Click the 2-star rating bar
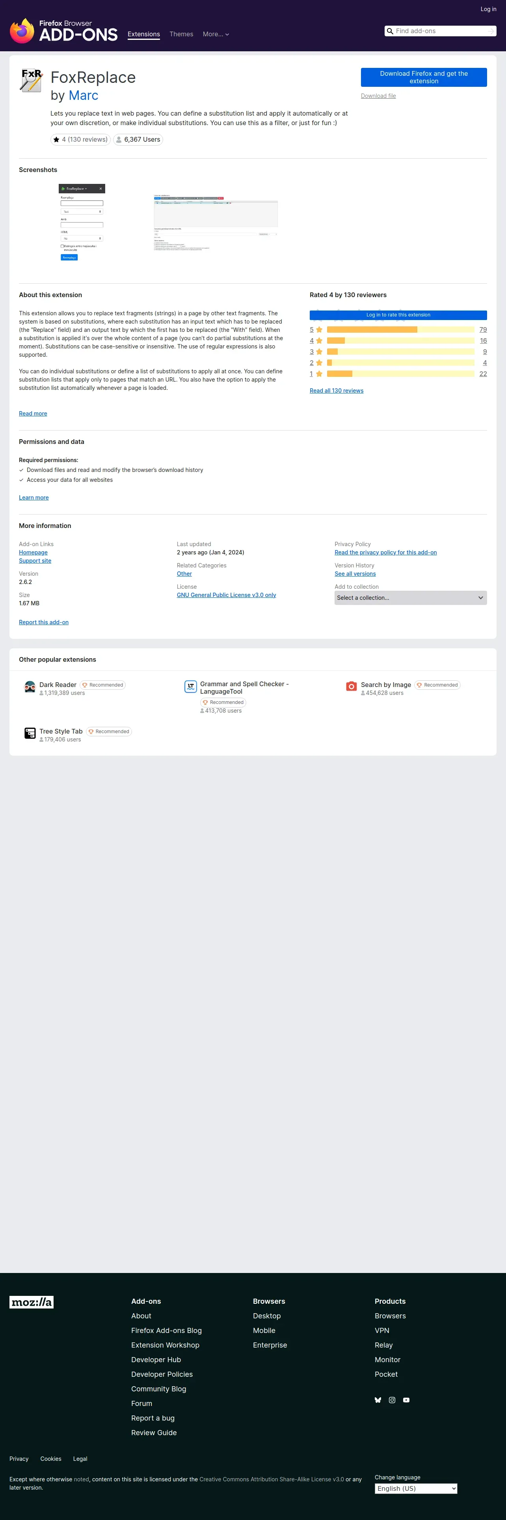Screen dimensions: 506x1520 (x=400, y=363)
